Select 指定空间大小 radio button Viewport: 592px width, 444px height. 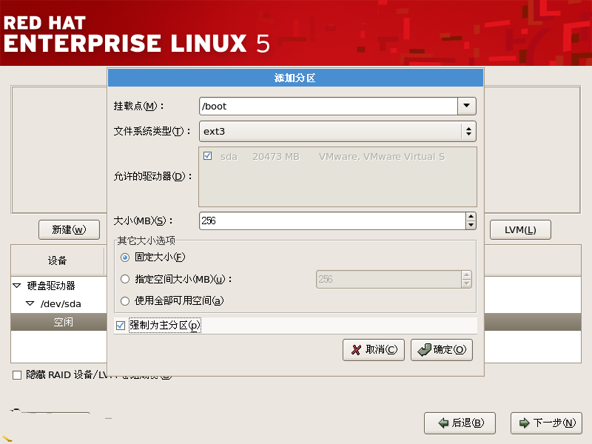click(125, 279)
